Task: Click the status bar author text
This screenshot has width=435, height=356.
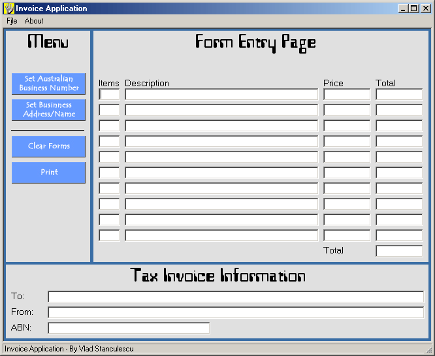Action: 69,349
